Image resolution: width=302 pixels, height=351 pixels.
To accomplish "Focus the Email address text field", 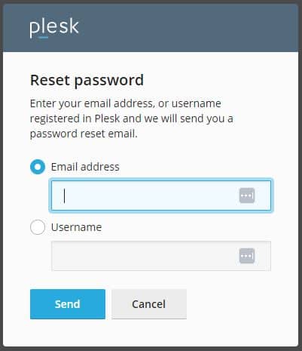I will pos(161,196).
